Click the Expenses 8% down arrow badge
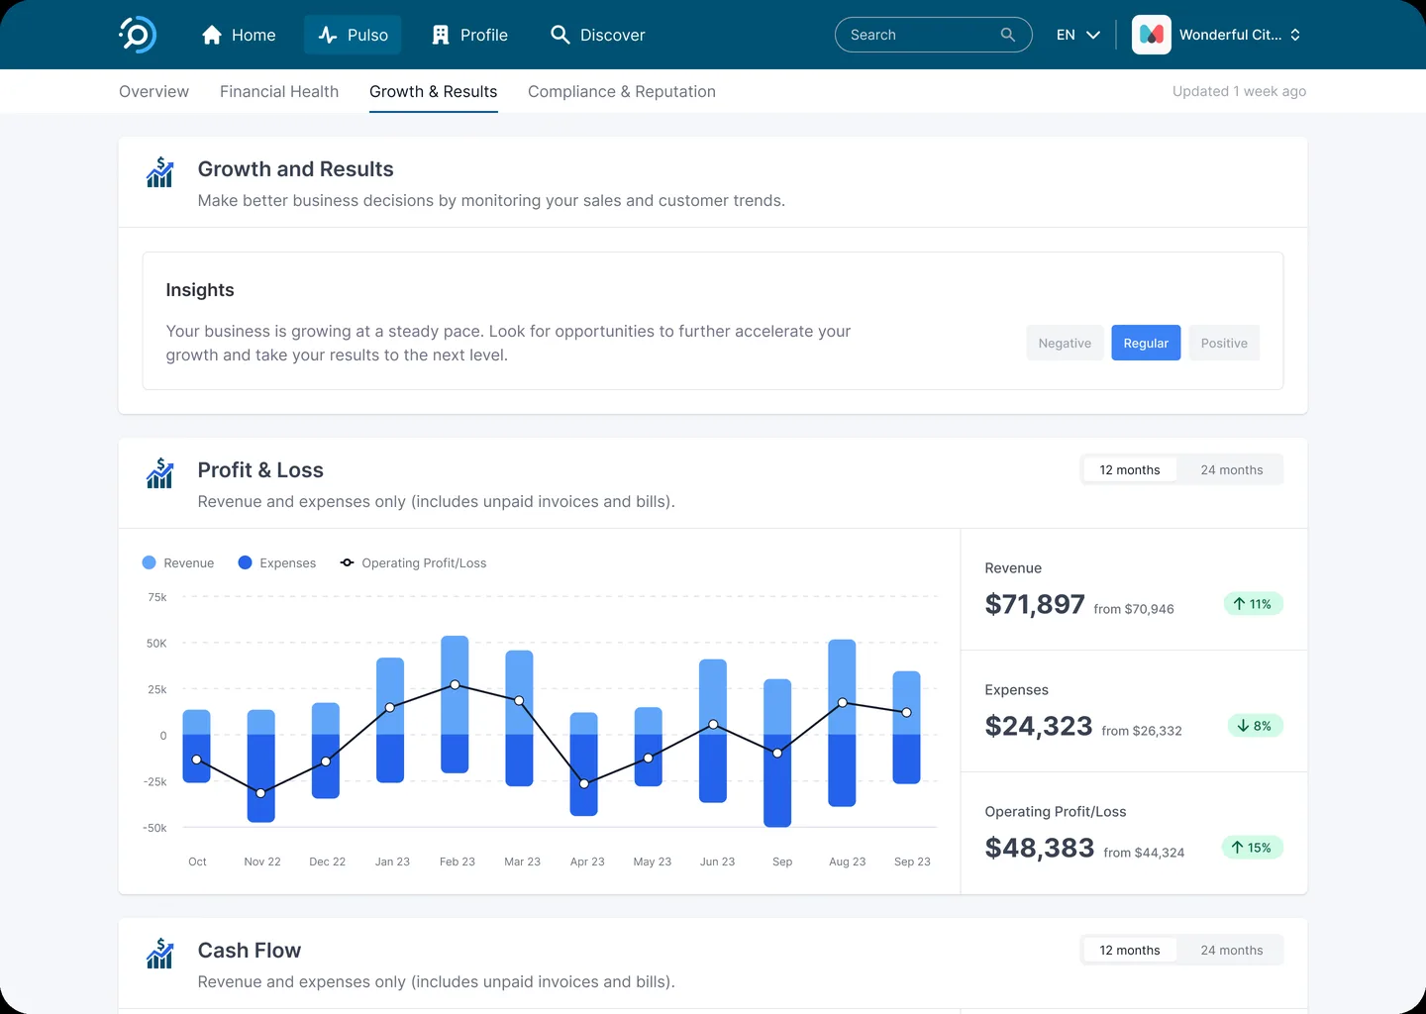 (1255, 726)
